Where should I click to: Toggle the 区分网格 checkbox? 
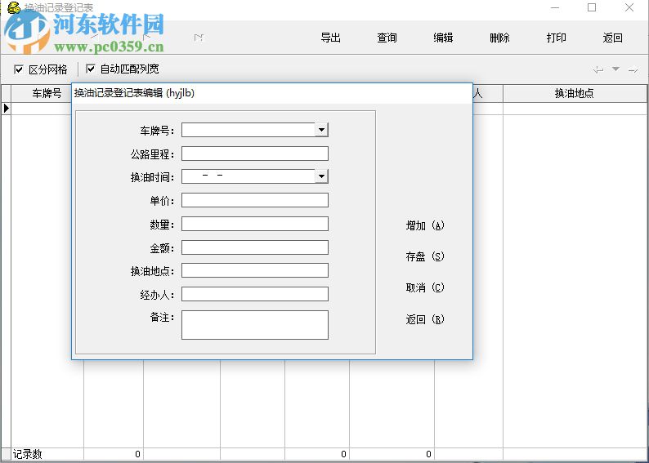[x=19, y=69]
